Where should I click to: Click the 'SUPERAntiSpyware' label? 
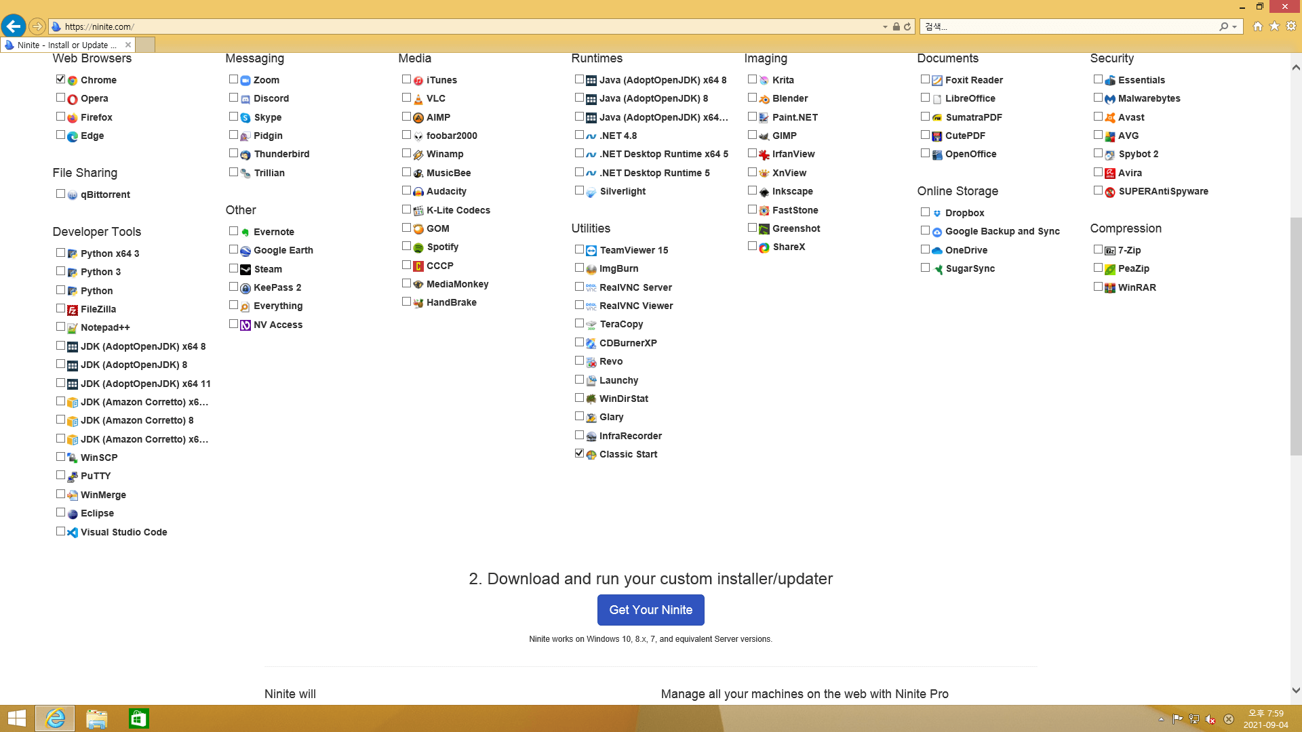[x=1163, y=192]
